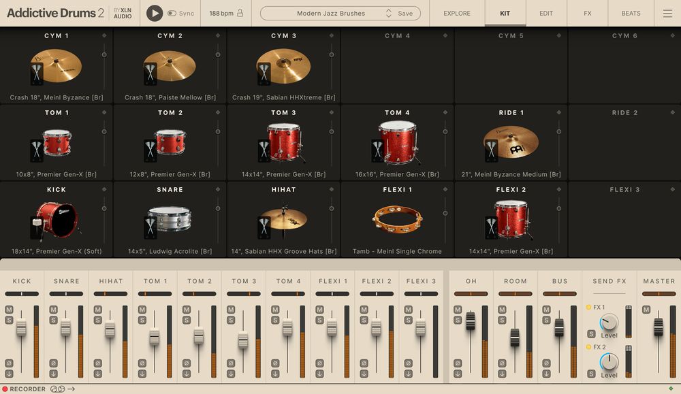Open output routing for the Master channel
681x394 pixels.
(646, 375)
